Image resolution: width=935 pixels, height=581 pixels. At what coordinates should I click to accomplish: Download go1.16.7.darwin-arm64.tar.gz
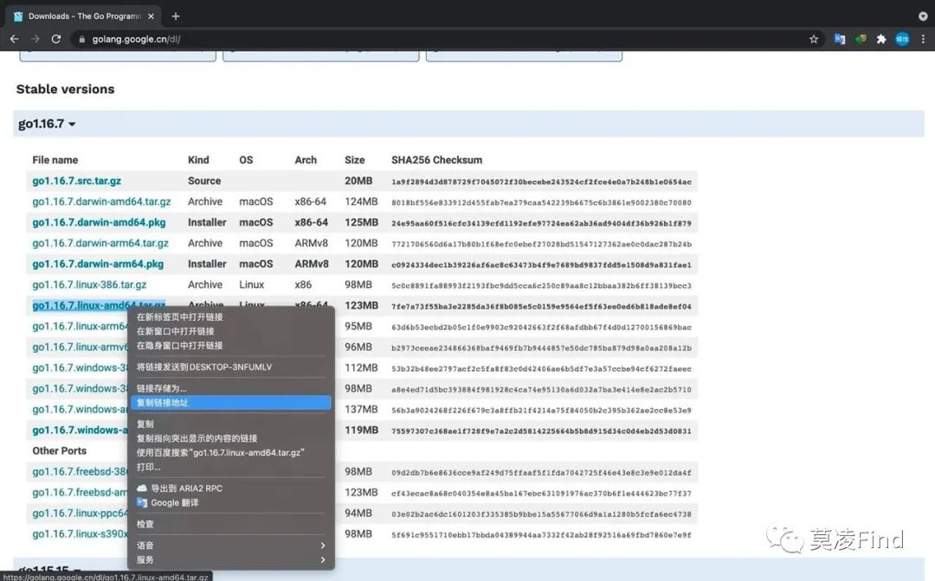click(100, 244)
